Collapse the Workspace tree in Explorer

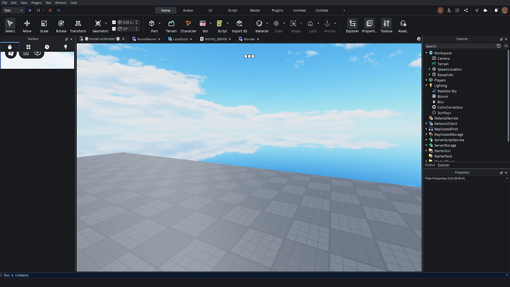[426, 53]
